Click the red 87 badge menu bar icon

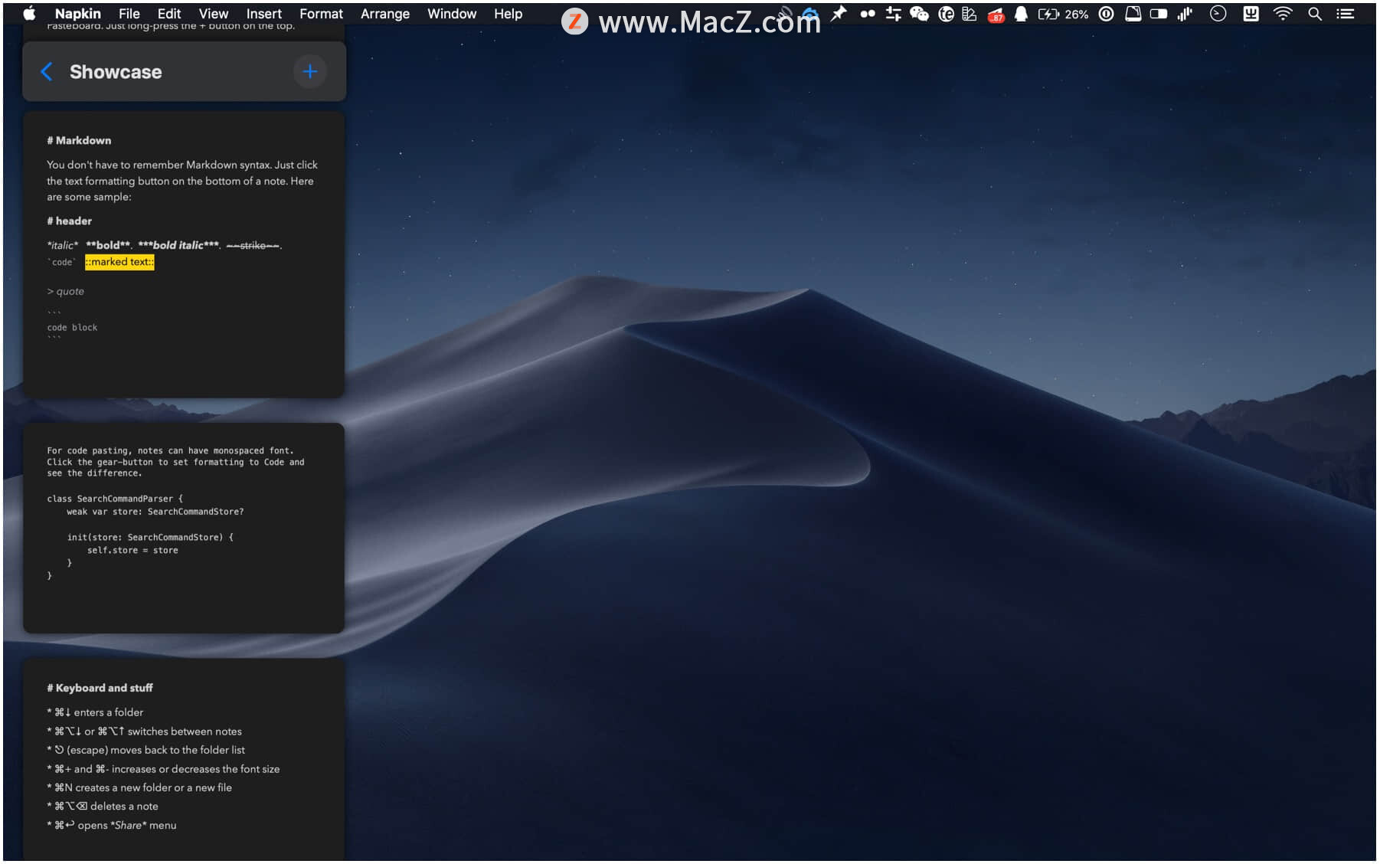click(x=996, y=14)
